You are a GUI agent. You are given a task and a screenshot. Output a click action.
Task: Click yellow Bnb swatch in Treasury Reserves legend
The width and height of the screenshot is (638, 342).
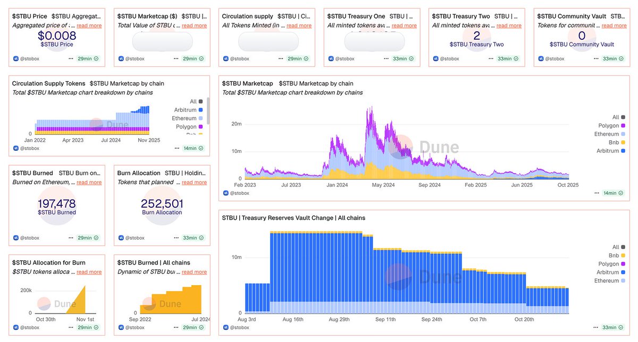pos(623,255)
